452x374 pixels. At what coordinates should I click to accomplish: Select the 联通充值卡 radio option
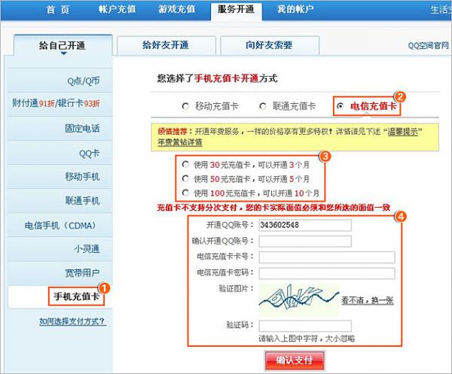tap(262, 106)
